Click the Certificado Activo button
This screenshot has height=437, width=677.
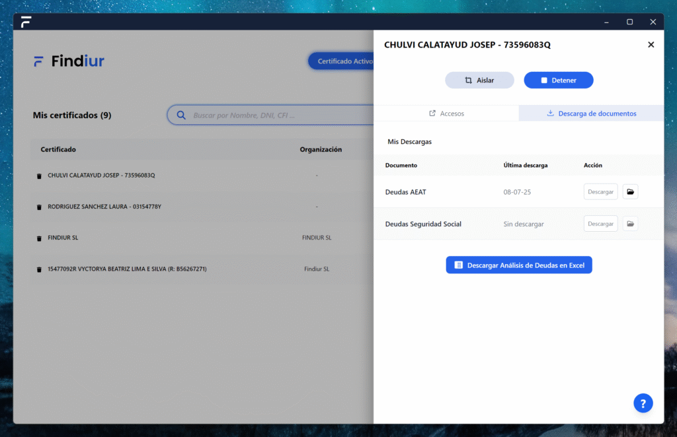341,61
